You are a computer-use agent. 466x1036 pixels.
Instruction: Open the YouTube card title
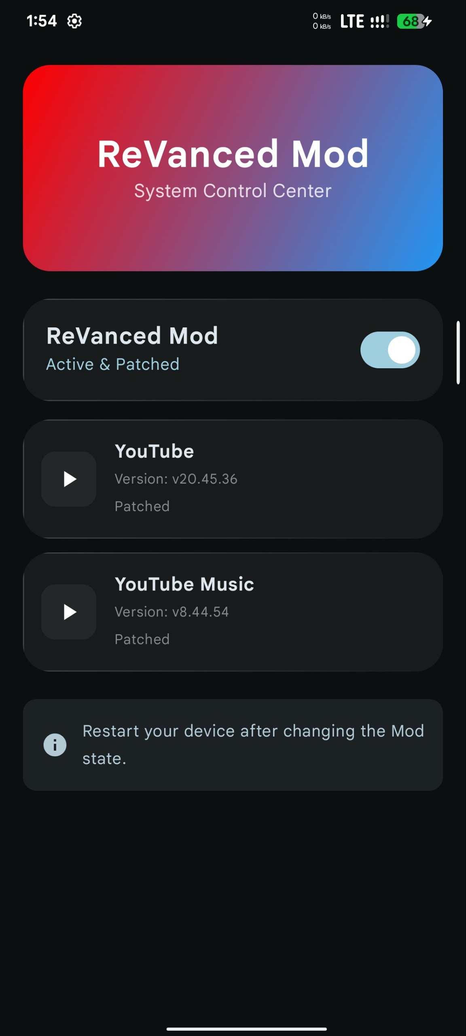[154, 451]
